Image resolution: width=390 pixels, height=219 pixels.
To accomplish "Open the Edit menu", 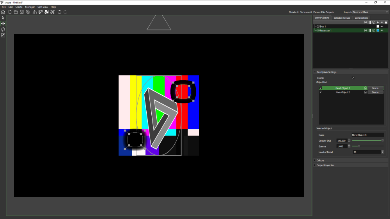I will tap(11, 7).
